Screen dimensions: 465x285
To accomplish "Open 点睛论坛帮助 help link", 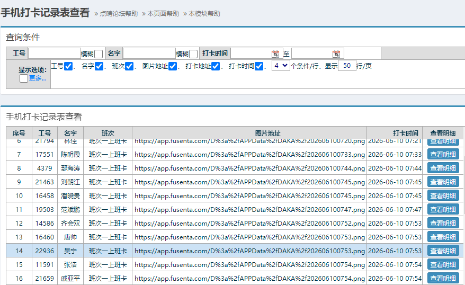I will pos(119,14).
